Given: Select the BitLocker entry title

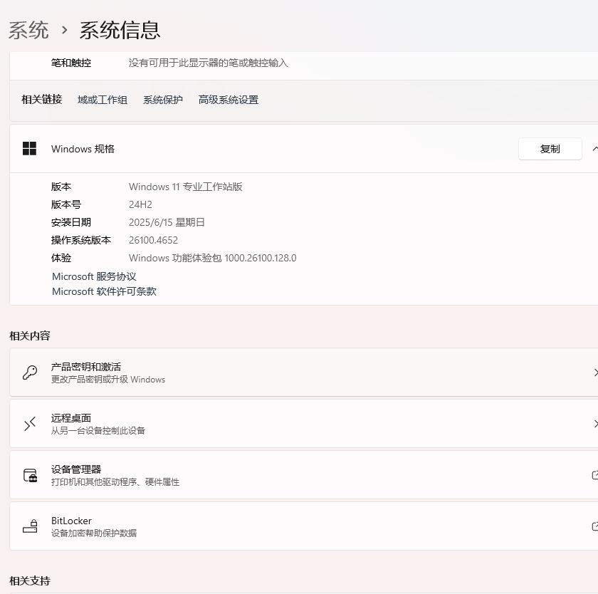Looking at the screenshot, I should [x=71, y=521].
